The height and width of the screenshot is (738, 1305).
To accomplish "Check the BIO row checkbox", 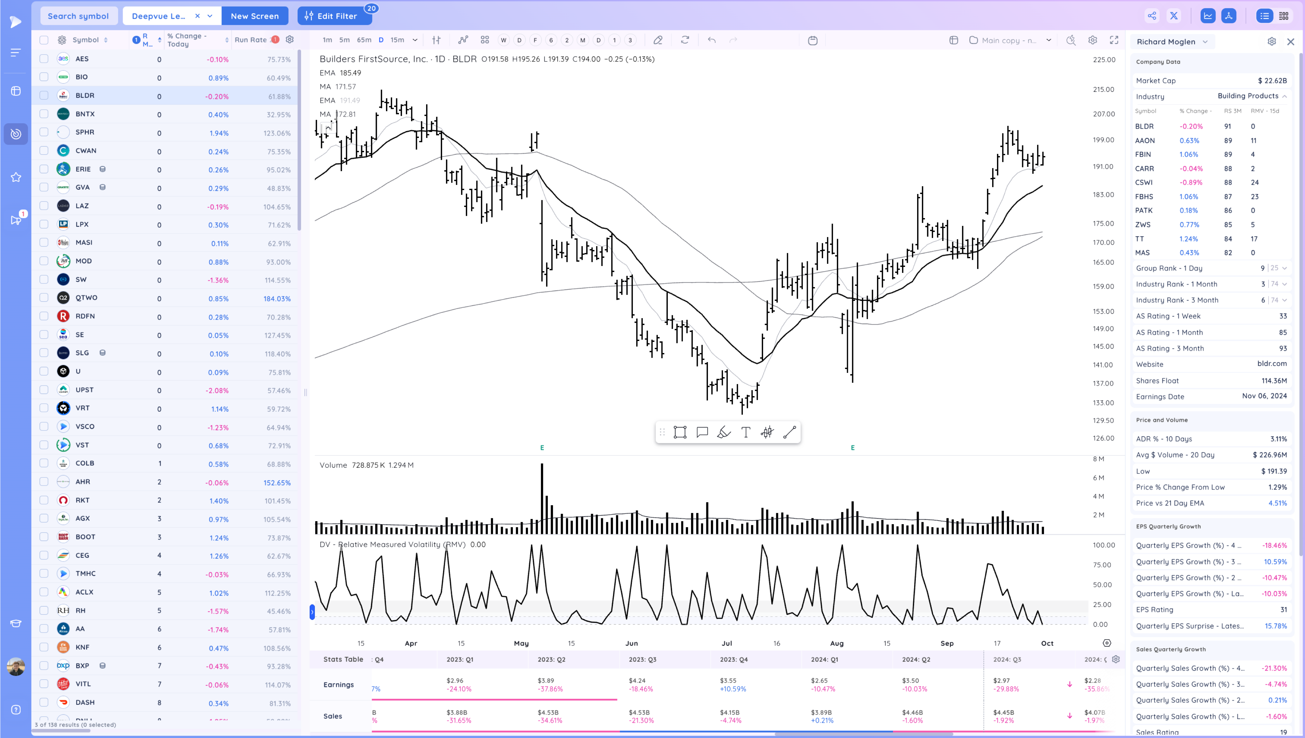I will pyautogui.click(x=44, y=77).
